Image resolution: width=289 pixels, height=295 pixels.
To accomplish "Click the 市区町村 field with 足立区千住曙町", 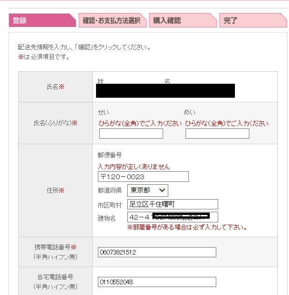I will click(172, 204).
